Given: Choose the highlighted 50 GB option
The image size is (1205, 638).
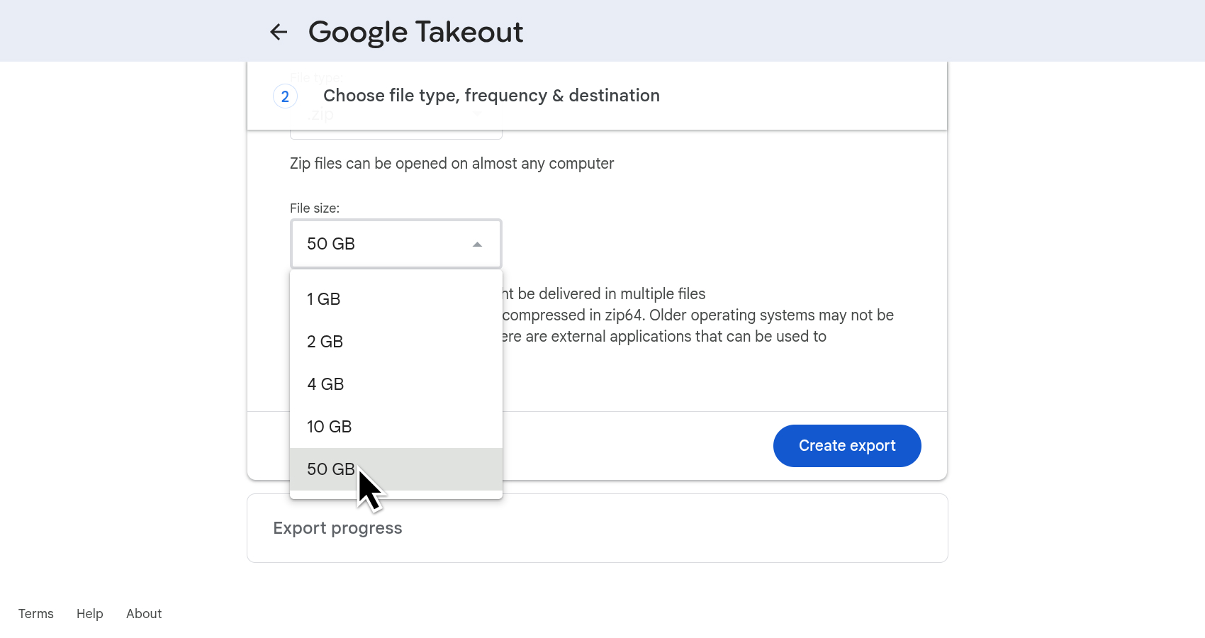Looking at the screenshot, I should point(396,469).
